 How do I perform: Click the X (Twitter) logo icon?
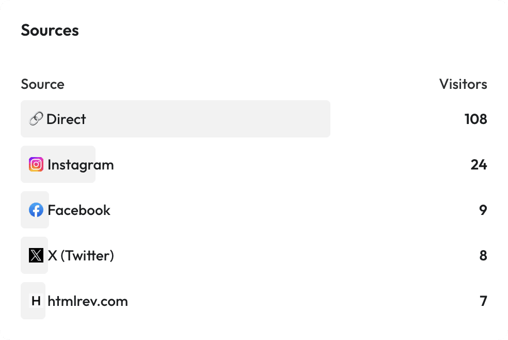click(x=35, y=255)
